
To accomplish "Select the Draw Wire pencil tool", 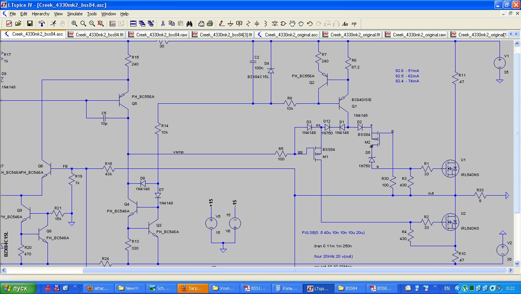I will 222,24.
